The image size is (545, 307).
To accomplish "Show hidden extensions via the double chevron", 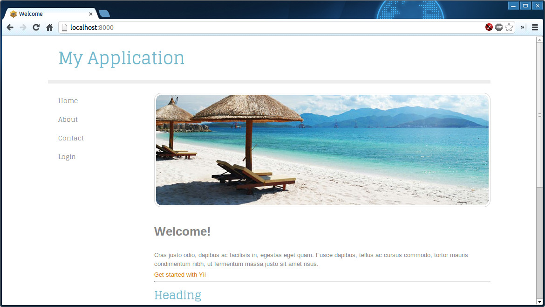I will (x=523, y=28).
